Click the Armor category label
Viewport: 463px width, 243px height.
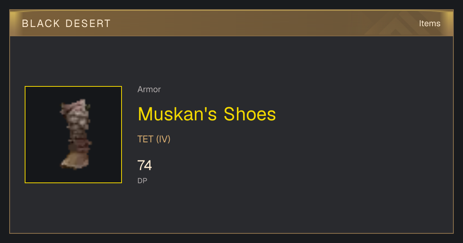click(x=149, y=89)
